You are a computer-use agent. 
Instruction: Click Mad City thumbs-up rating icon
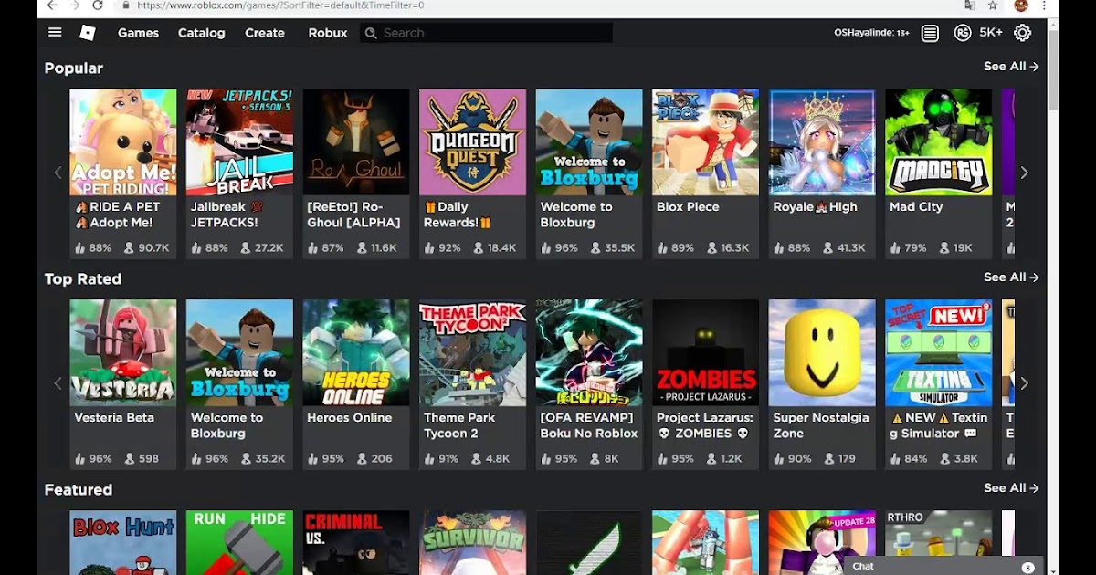(x=896, y=247)
